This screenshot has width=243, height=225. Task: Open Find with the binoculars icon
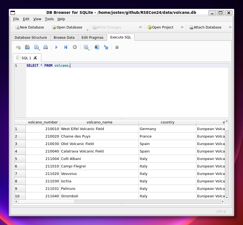(97, 47)
